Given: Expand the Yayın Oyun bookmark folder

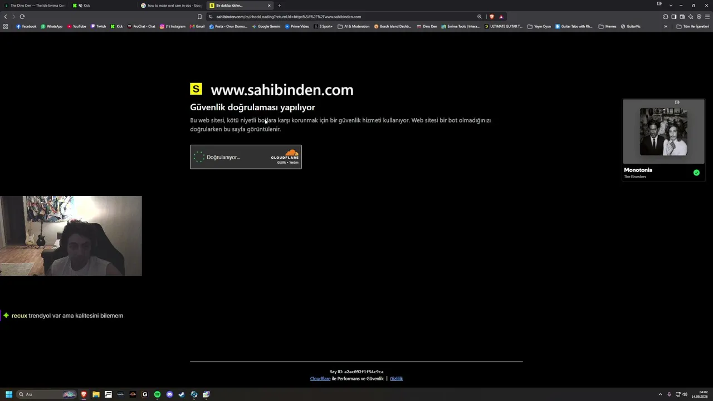Looking at the screenshot, I should [x=539, y=26].
